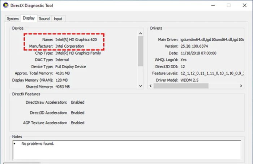Click the Direct3D DDI value 12

tap(183, 66)
